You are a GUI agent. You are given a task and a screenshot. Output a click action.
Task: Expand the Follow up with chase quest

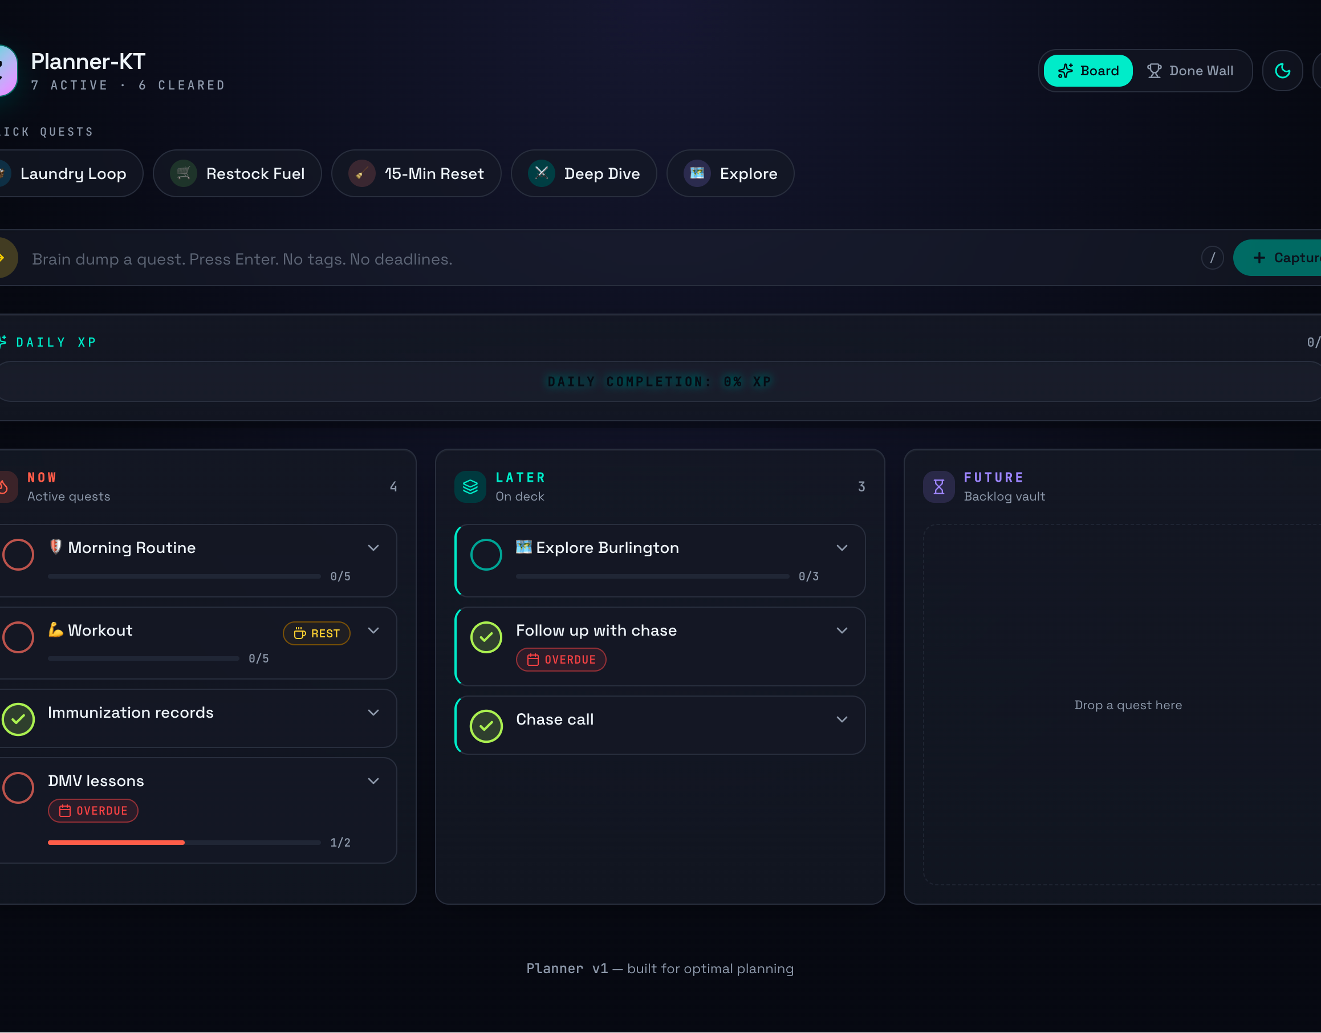[842, 631]
